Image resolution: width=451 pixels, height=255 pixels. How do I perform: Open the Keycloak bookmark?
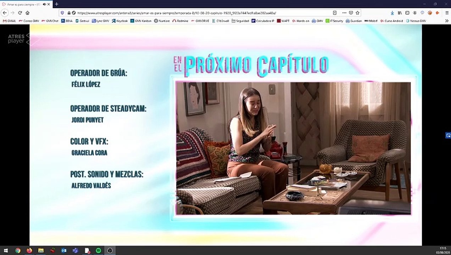(x=120, y=21)
